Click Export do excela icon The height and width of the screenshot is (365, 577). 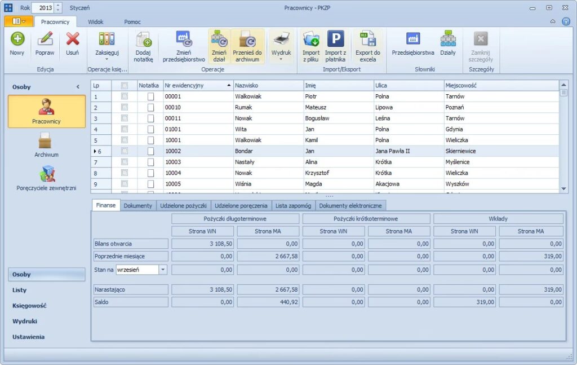[x=367, y=39]
